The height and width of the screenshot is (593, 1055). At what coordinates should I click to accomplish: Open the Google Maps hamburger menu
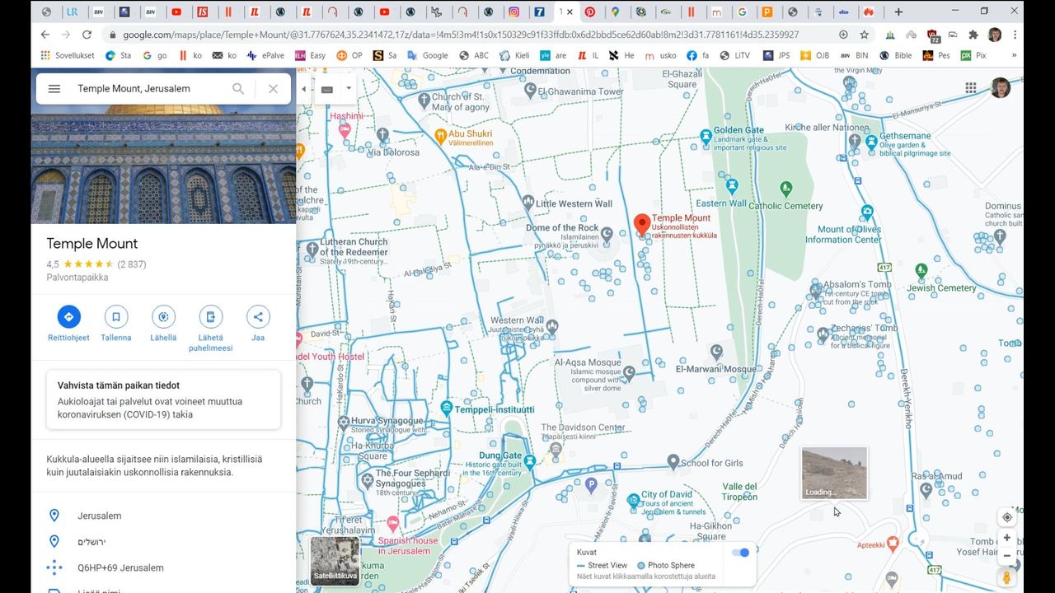[x=54, y=89]
